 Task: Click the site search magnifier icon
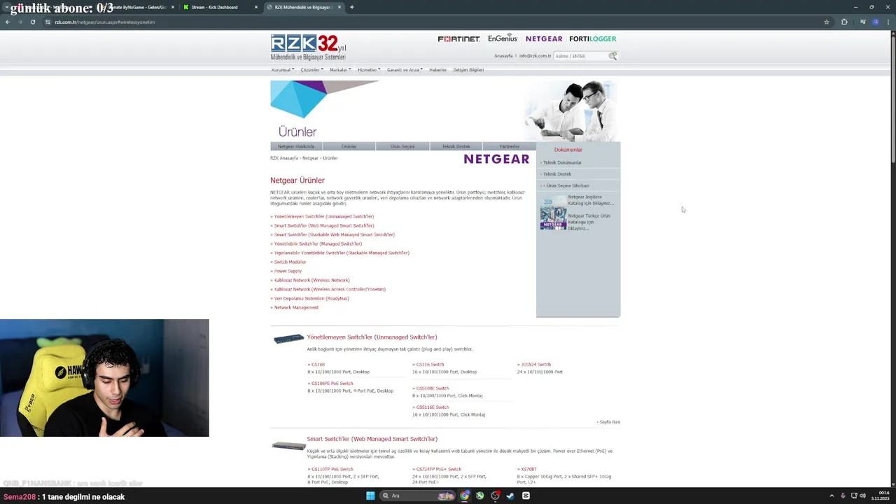[x=613, y=56]
